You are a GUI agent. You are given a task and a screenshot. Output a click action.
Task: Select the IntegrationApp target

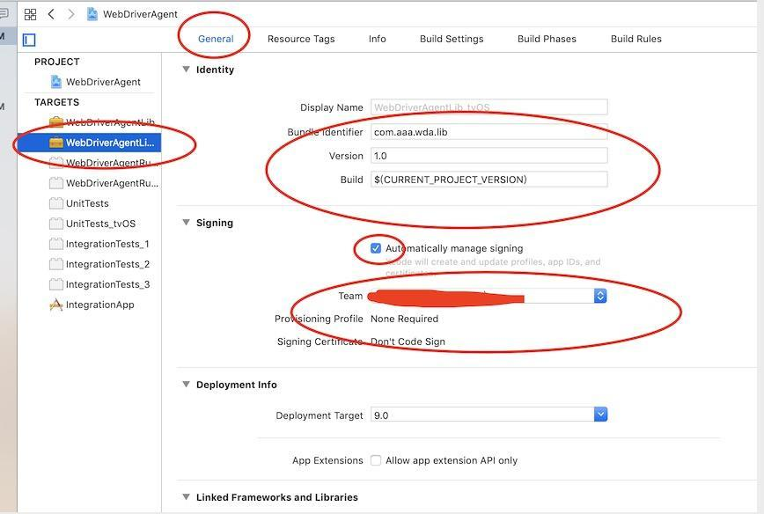pyautogui.click(x=92, y=305)
